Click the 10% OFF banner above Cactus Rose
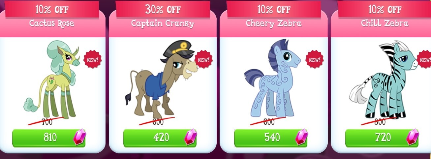431x159 pixels. click(52, 9)
